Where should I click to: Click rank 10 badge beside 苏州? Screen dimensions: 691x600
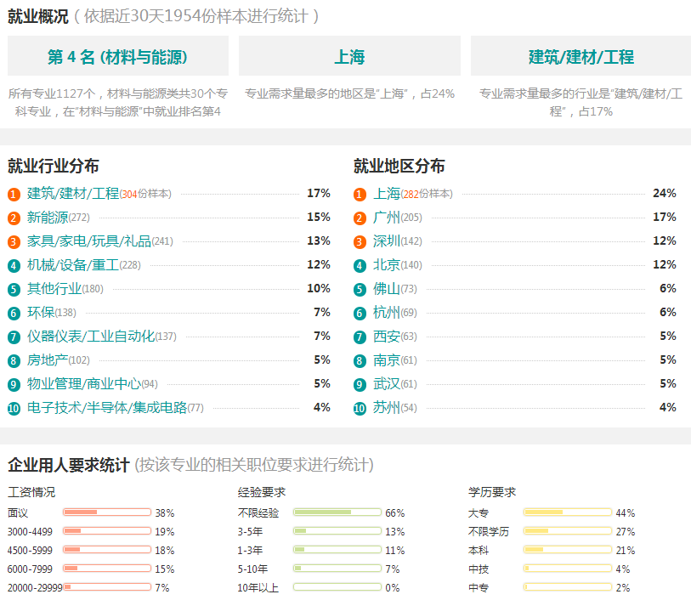(x=360, y=409)
